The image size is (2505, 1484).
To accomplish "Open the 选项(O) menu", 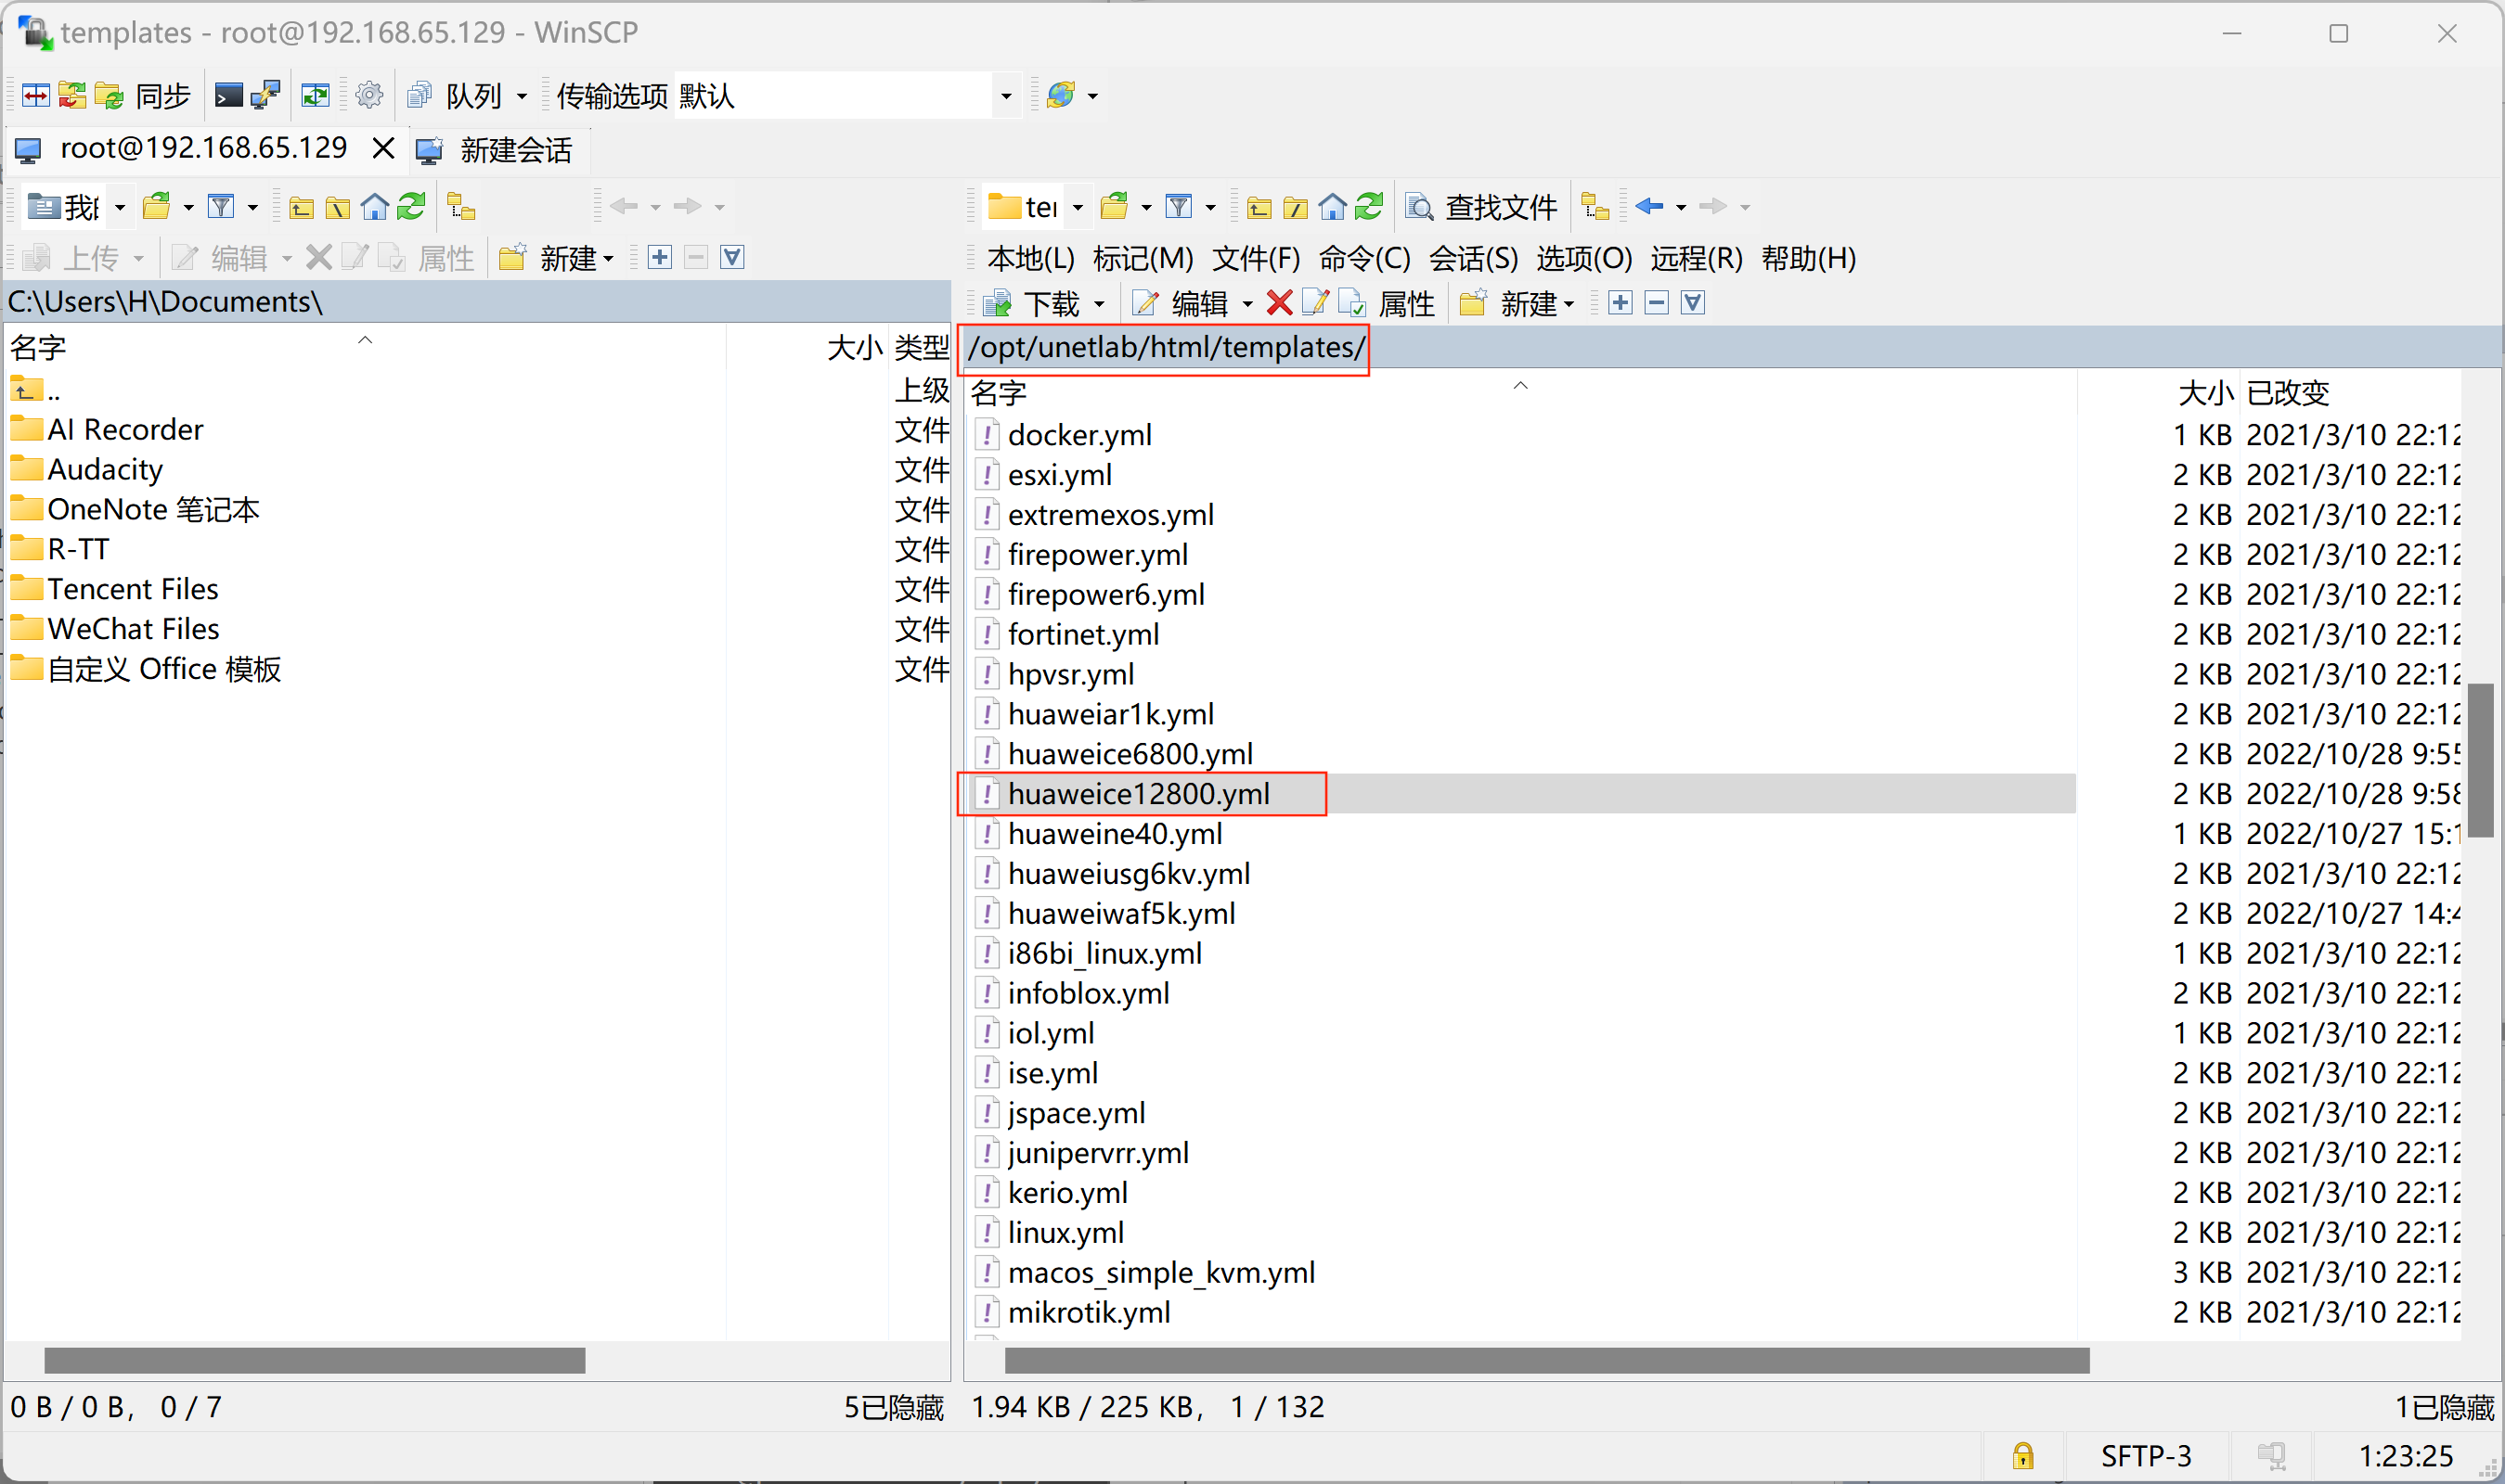I will point(1584,259).
